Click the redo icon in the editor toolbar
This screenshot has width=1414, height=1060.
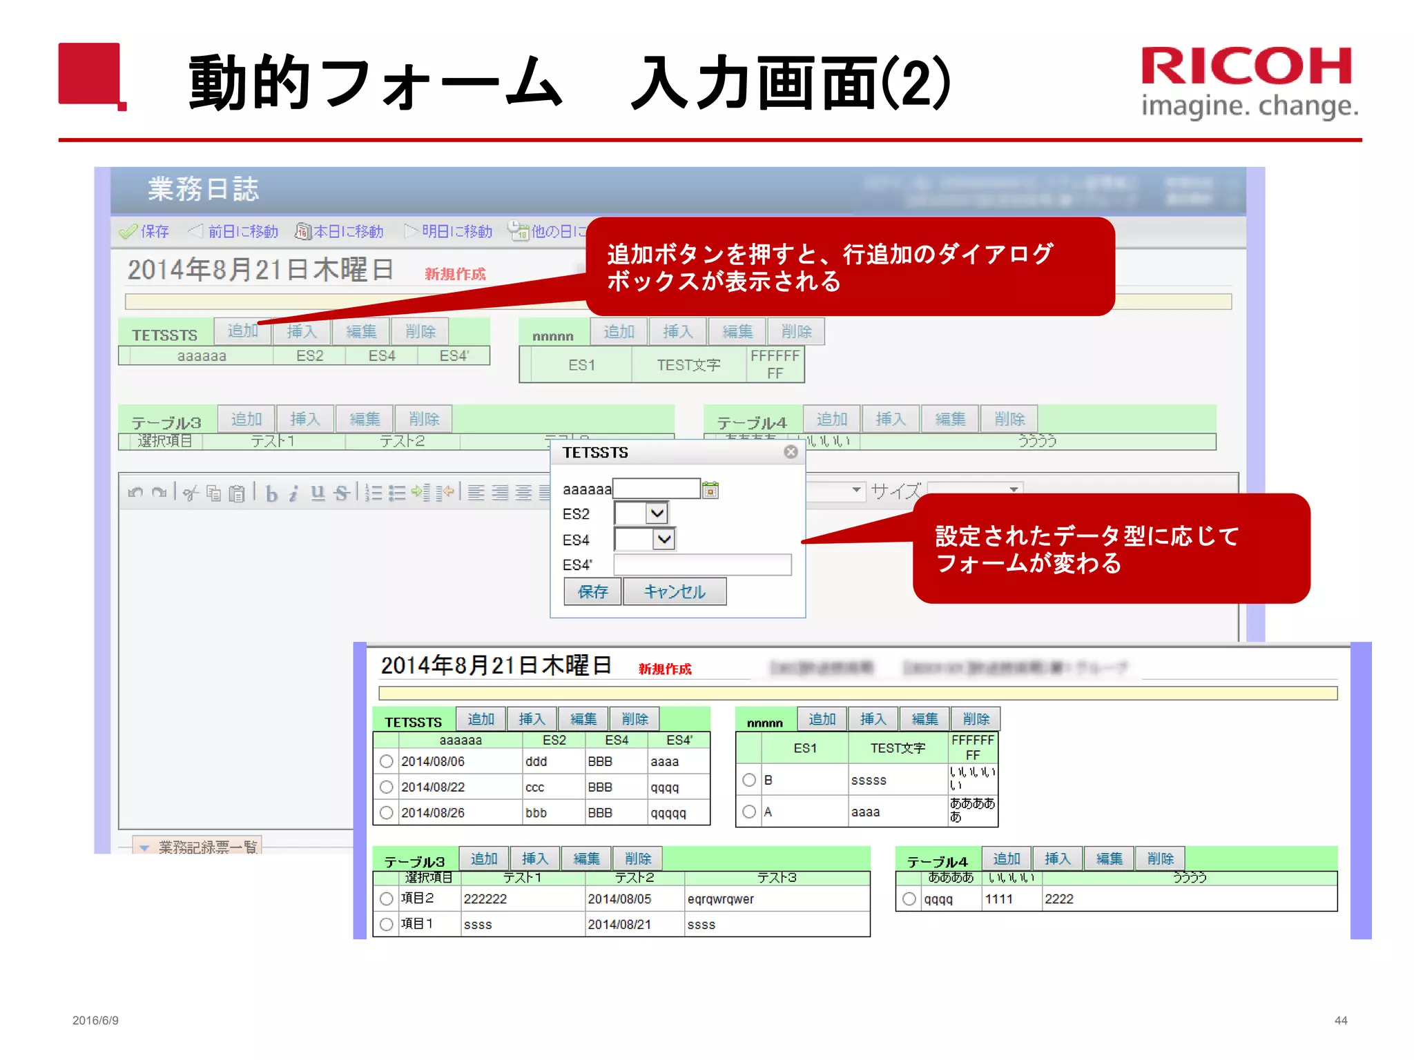click(x=159, y=493)
